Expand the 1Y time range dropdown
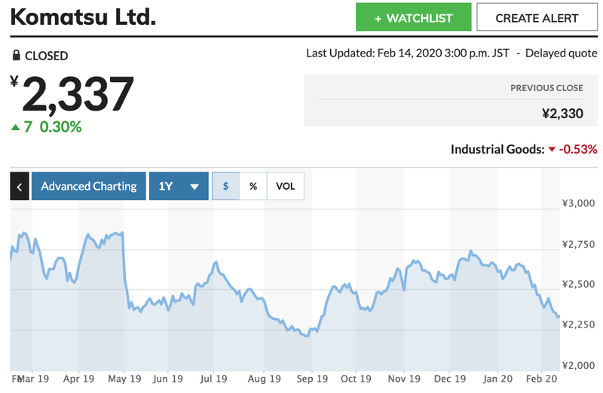The image size is (603, 393). tap(179, 186)
